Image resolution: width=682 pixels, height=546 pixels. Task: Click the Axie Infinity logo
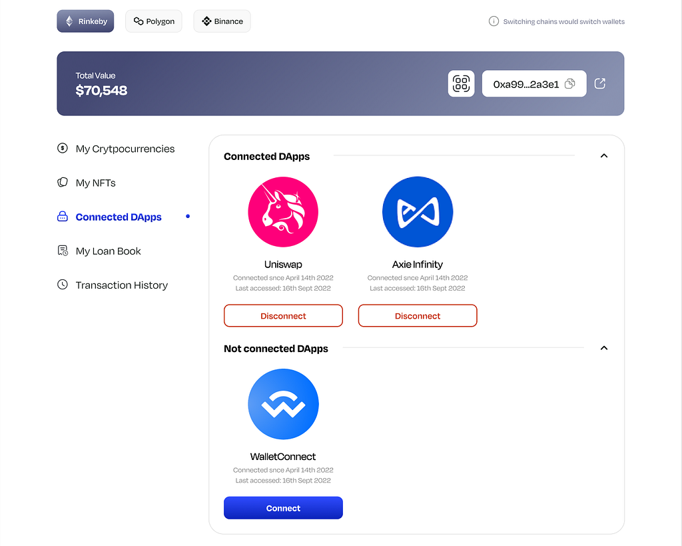click(x=418, y=211)
